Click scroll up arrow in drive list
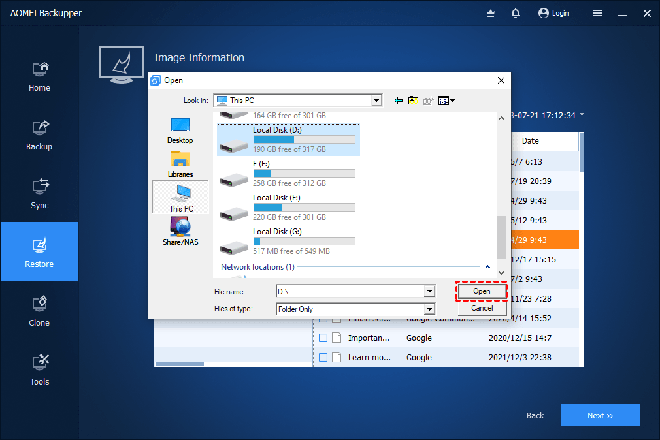The image size is (660, 440). (501, 118)
